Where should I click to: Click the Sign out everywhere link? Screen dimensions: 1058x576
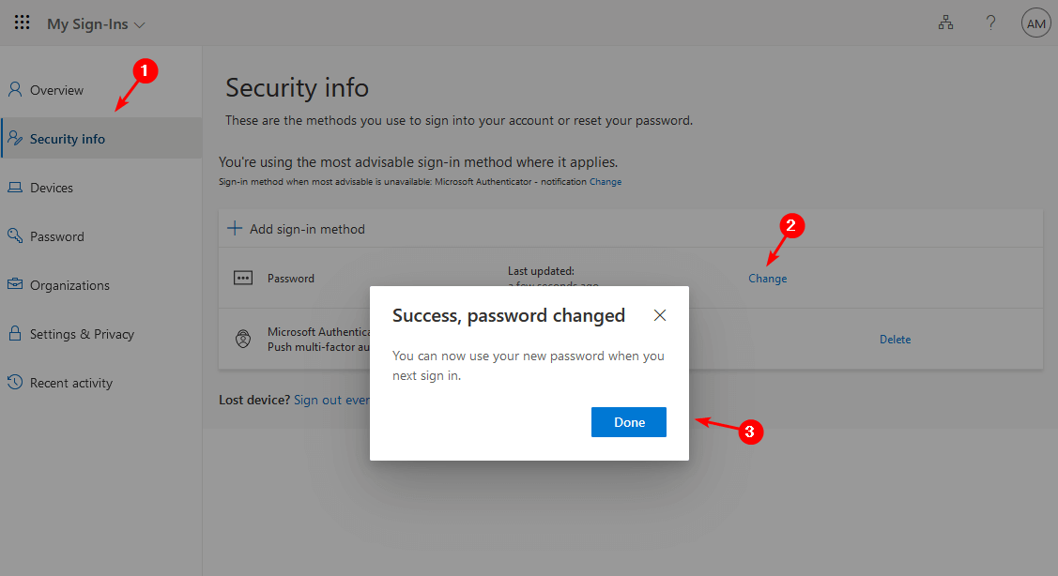pyautogui.click(x=331, y=400)
